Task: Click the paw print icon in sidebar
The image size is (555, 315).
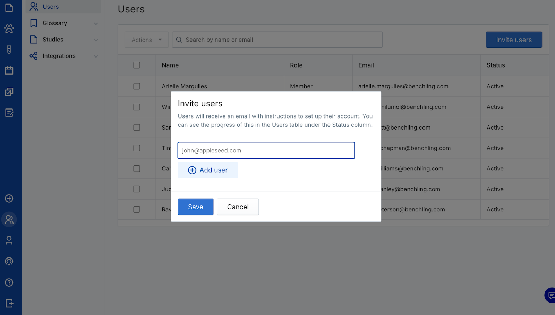Action: tap(9, 28)
